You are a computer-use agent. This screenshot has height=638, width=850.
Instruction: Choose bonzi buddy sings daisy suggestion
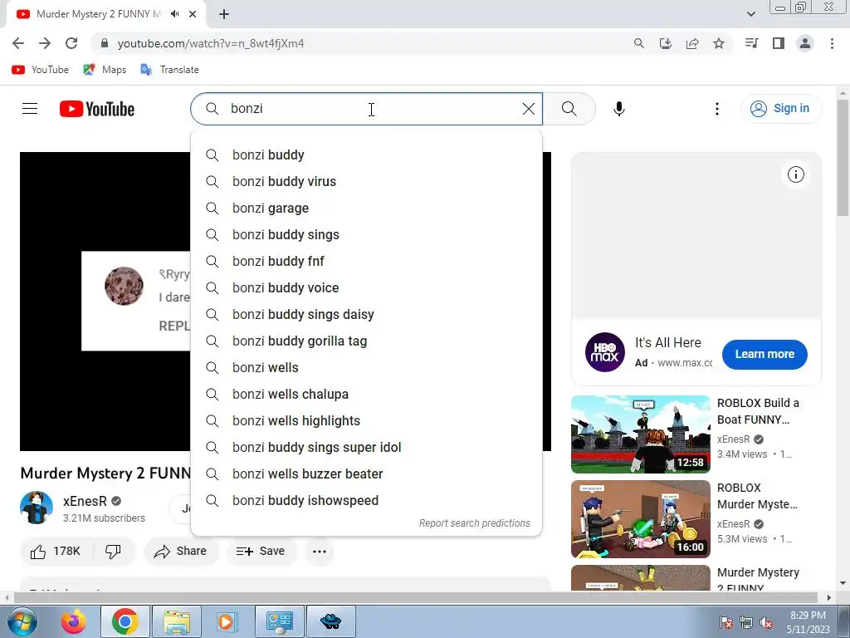366,315
